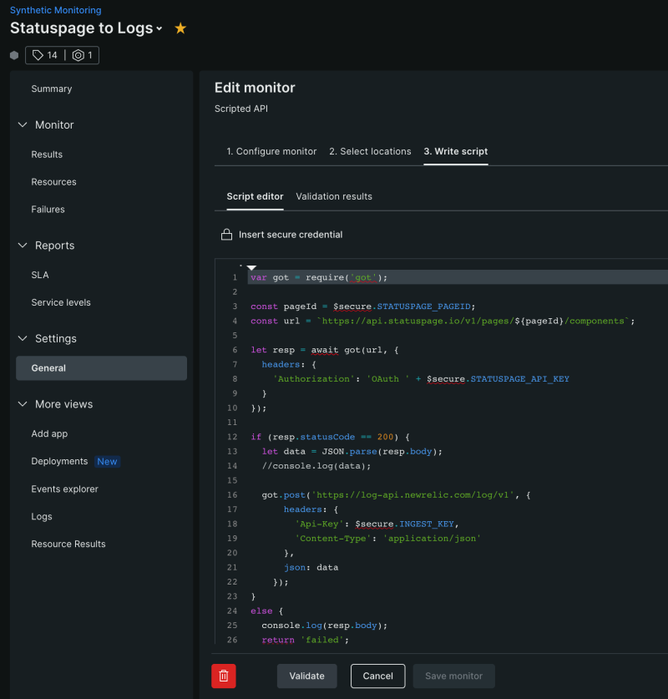Click the red trash delete icon
The height and width of the screenshot is (699, 668).
pyautogui.click(x=223, y=676)
